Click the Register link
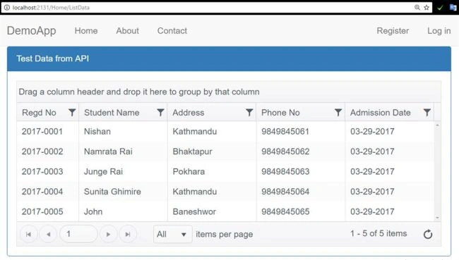The width and height of the screenshot is (459, 260). [x=393, y=31]
